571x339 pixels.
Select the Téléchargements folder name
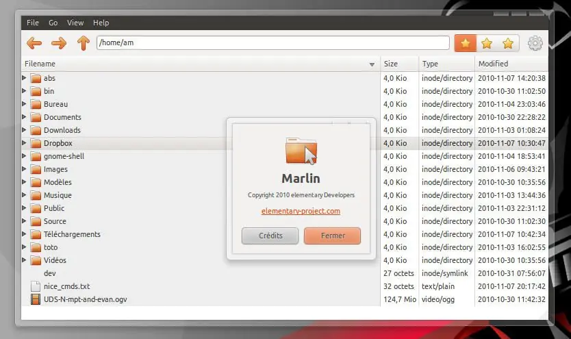click(x=72, y=234)
